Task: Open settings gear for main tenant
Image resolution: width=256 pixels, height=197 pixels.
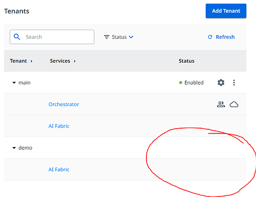Action: click(x=221, y=82)
